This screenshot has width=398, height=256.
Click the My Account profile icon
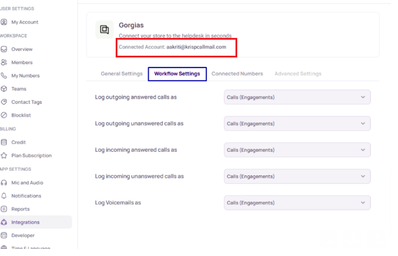coord(4,22)
